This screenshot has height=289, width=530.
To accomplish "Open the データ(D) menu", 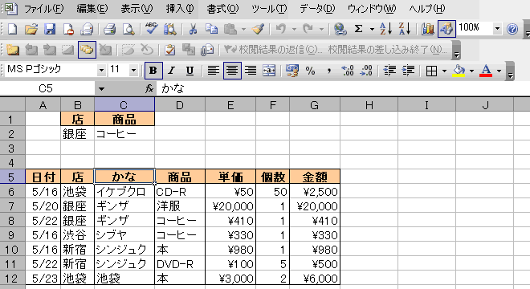I will click(317, 9).
